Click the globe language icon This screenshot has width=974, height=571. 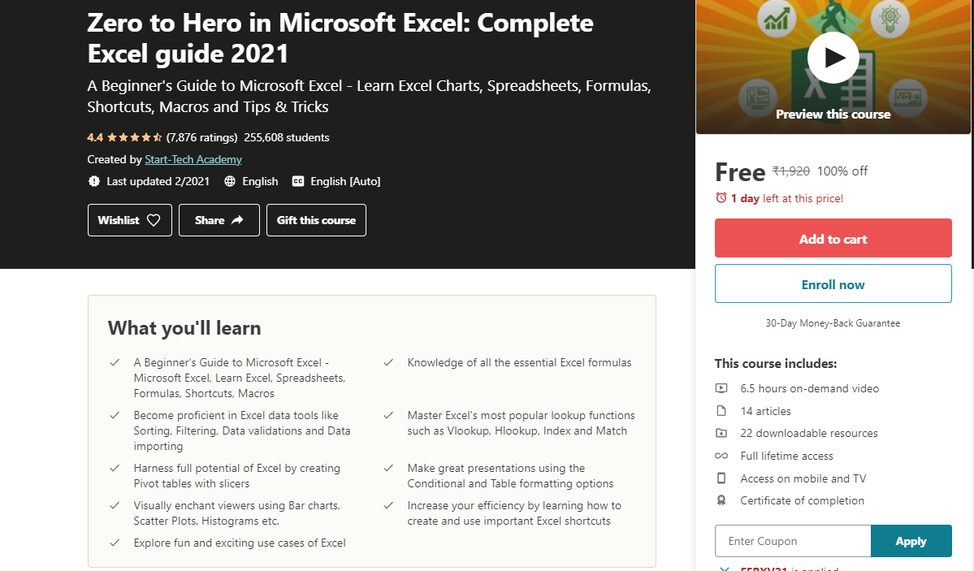point(230,181)
